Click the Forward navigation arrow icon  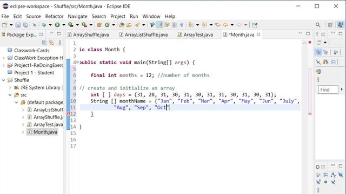(239, 25)
